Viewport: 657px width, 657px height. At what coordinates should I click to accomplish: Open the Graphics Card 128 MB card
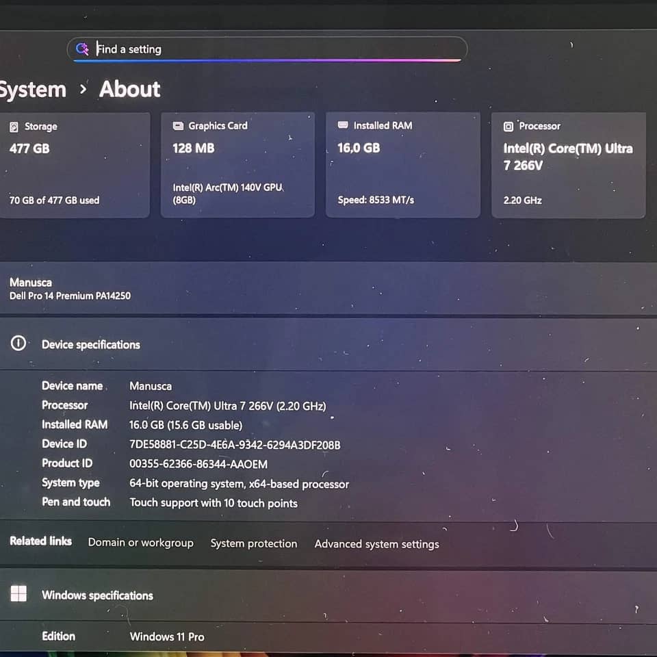237,165
